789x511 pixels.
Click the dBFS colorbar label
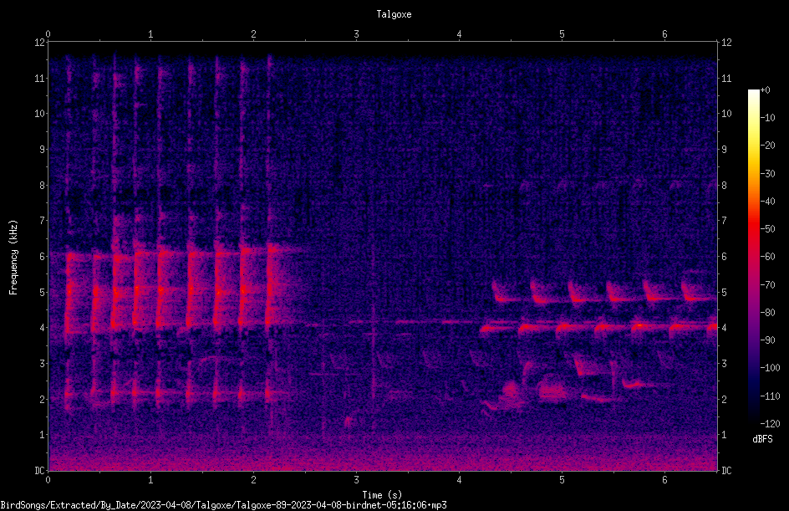(x=762, y=439)
